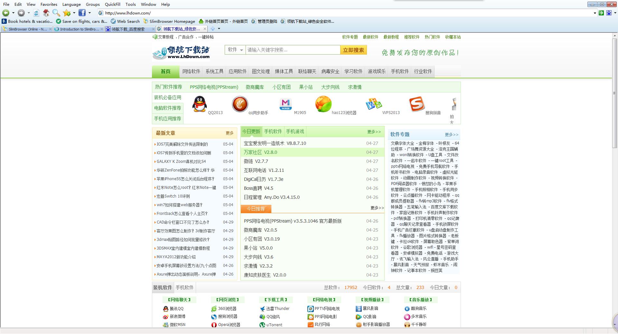Open the tab list dropdown arrow
This screenshot has width=618, height=334.
219,29
